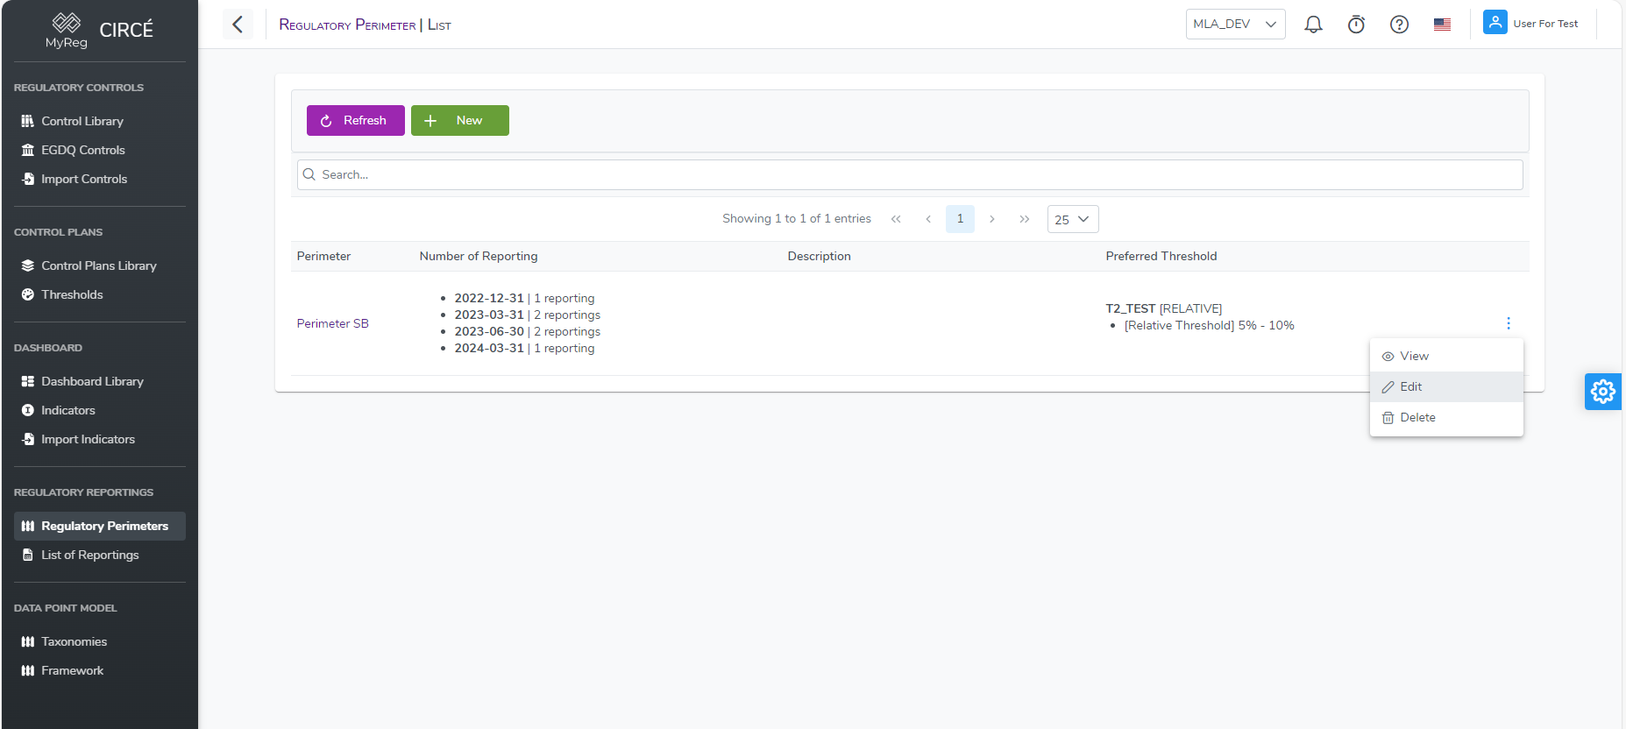The width and height of the screenshot is (1626, 729).
Task: Go to Control Library in sidebar
Action: 82,121
